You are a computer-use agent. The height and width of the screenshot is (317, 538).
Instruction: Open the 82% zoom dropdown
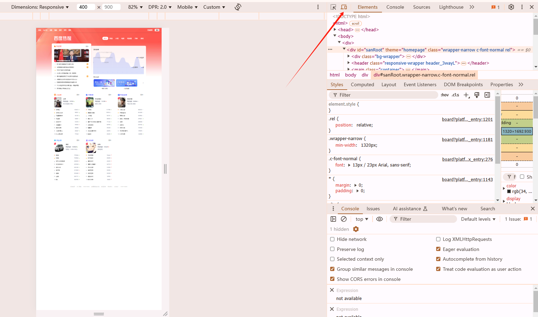[136, 7]
